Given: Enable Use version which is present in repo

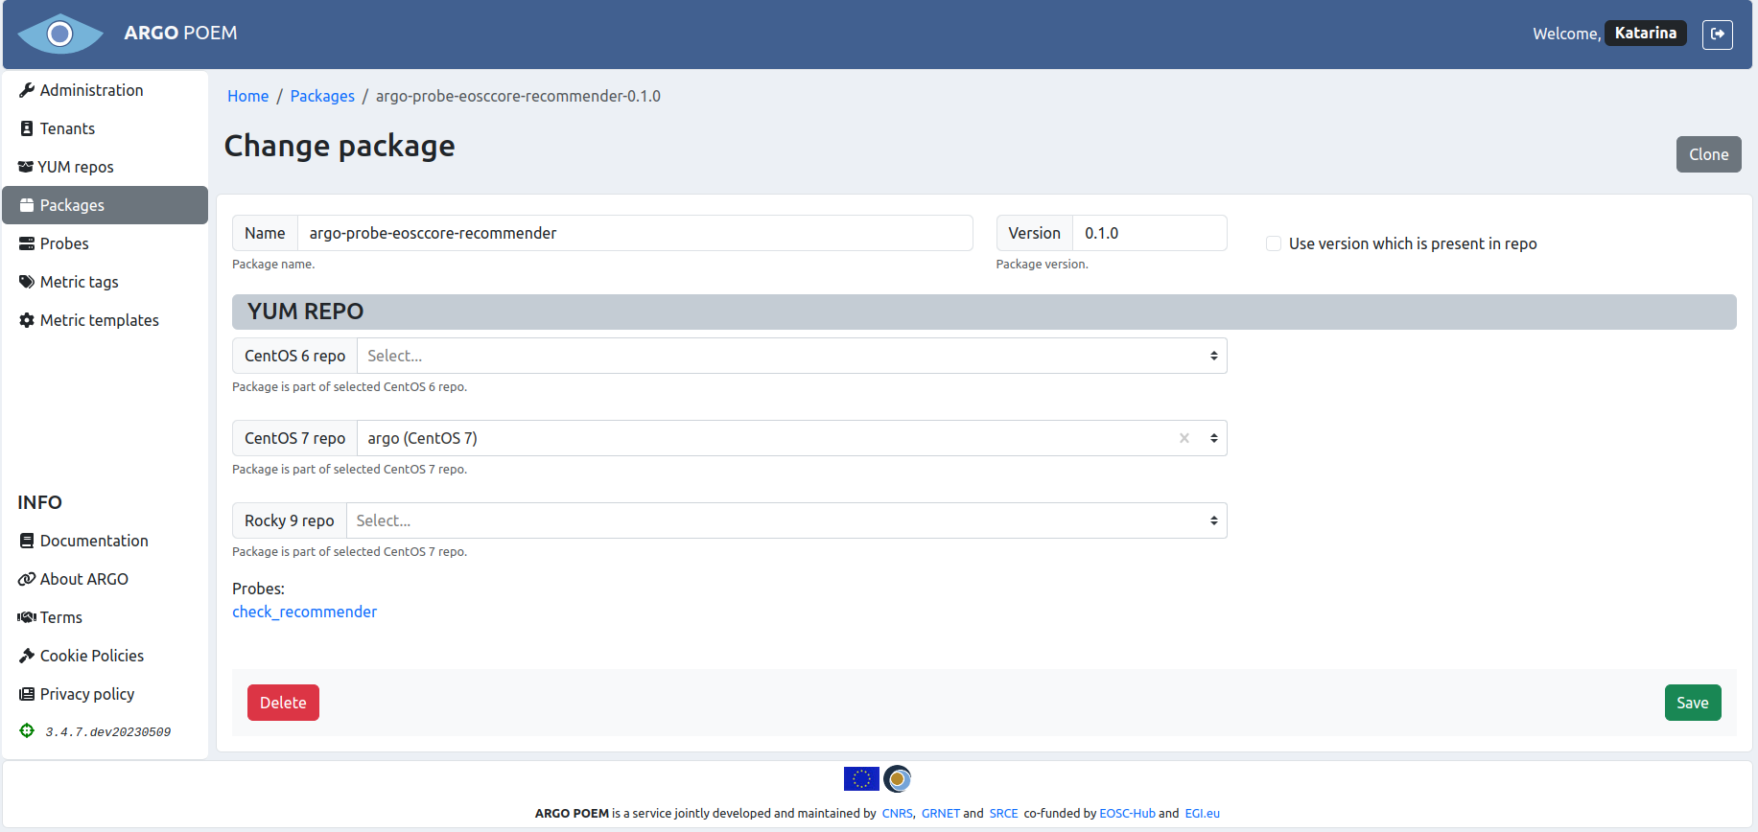Looking at the screenshot, I should (1274, 243).
